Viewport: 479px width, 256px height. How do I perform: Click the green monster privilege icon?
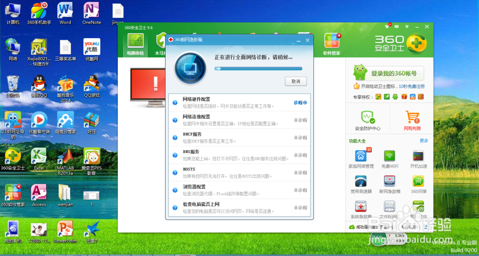coord(395,97)
